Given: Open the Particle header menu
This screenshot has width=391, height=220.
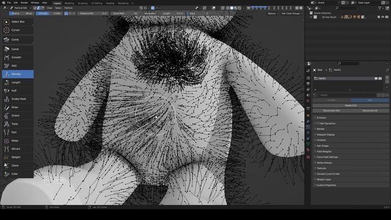Looking at the screenshot, I should coord(68,8).
